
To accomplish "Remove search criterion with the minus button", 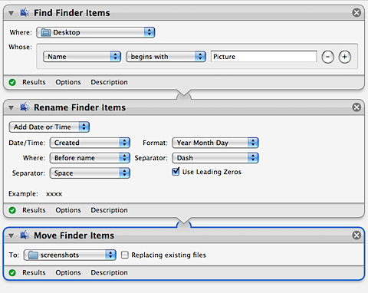I will (327, 57).
